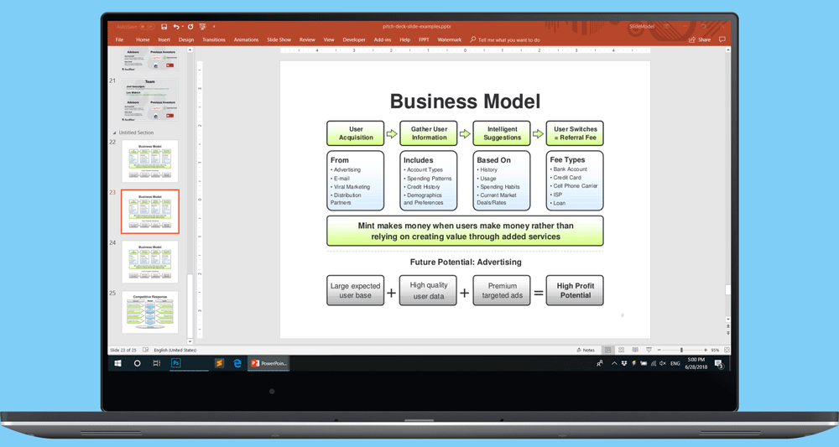This screenshot has width=839, height=447.
Task: Open the Transitions tab
Action: (x=213, y=39)
